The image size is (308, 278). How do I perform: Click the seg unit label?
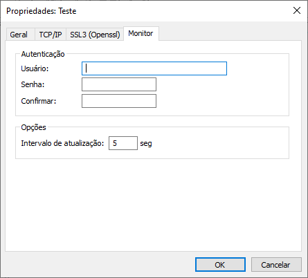click(146, 143)
